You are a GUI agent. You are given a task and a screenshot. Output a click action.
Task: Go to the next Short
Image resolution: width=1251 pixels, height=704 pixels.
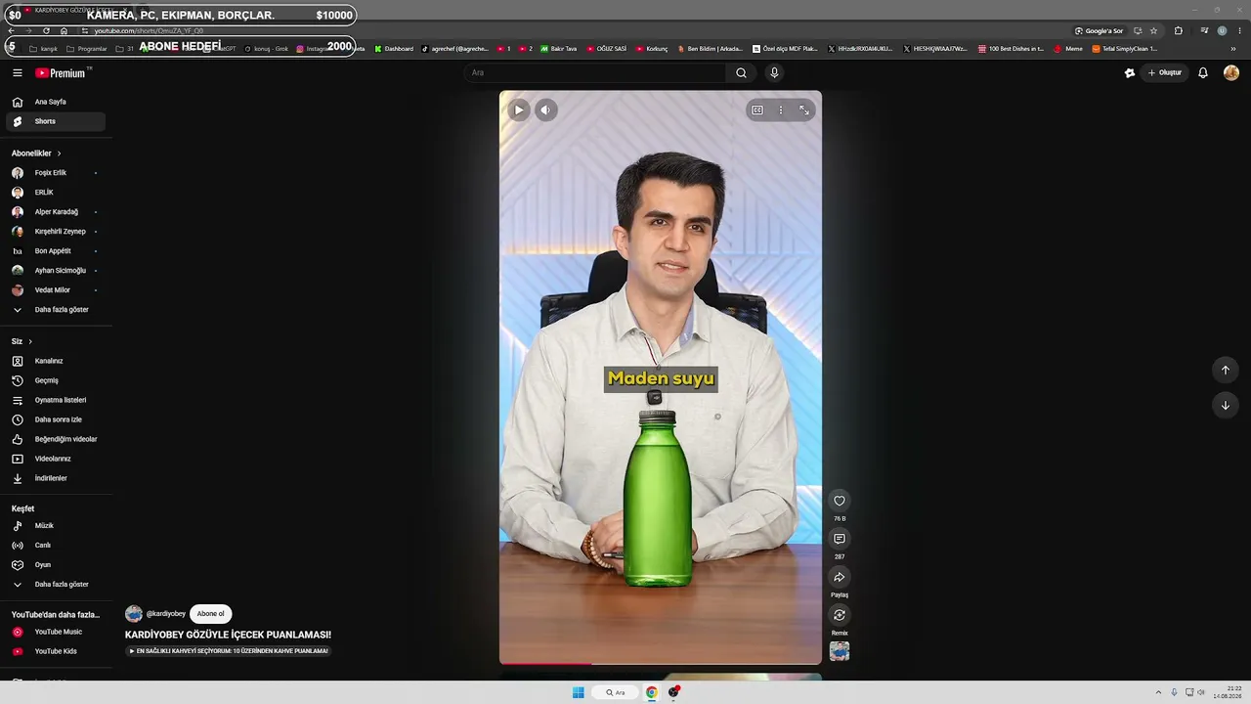1226,405
